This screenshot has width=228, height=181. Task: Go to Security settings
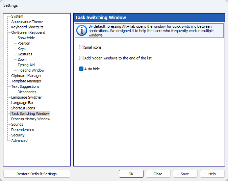(18, 135)
